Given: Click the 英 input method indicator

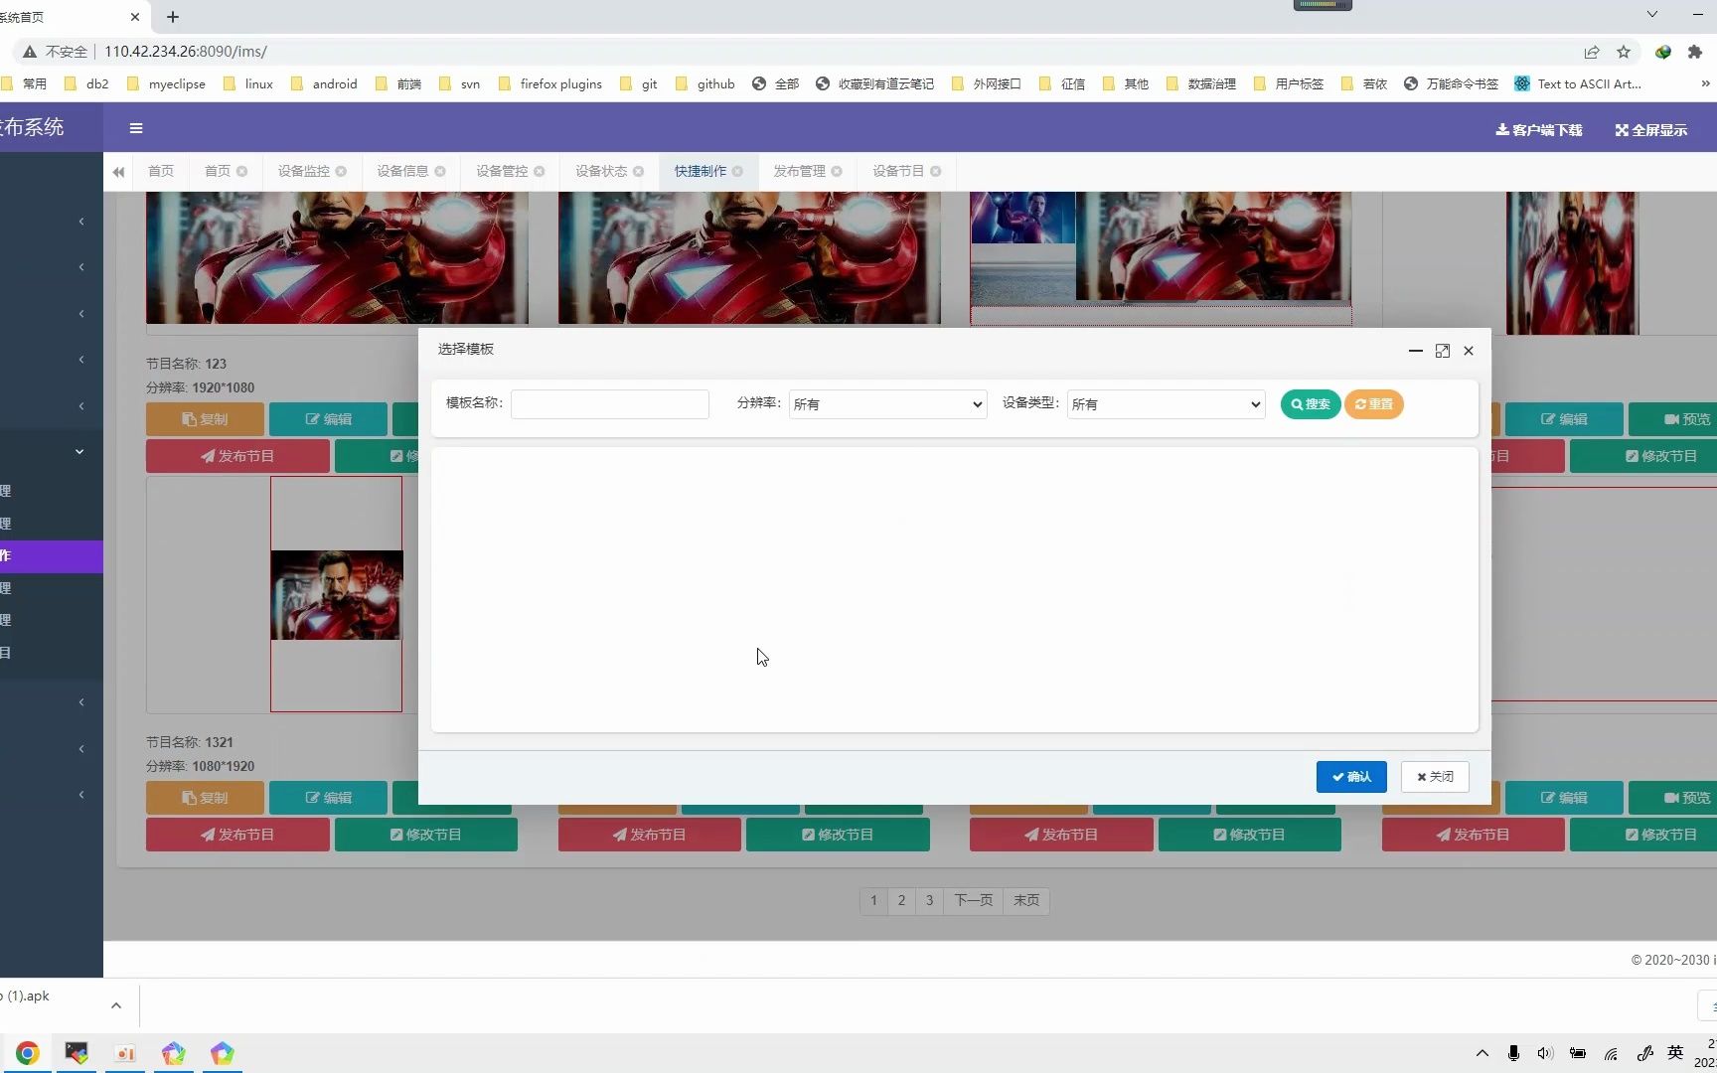Looking at the screenshot, I should point(1675,1053).
